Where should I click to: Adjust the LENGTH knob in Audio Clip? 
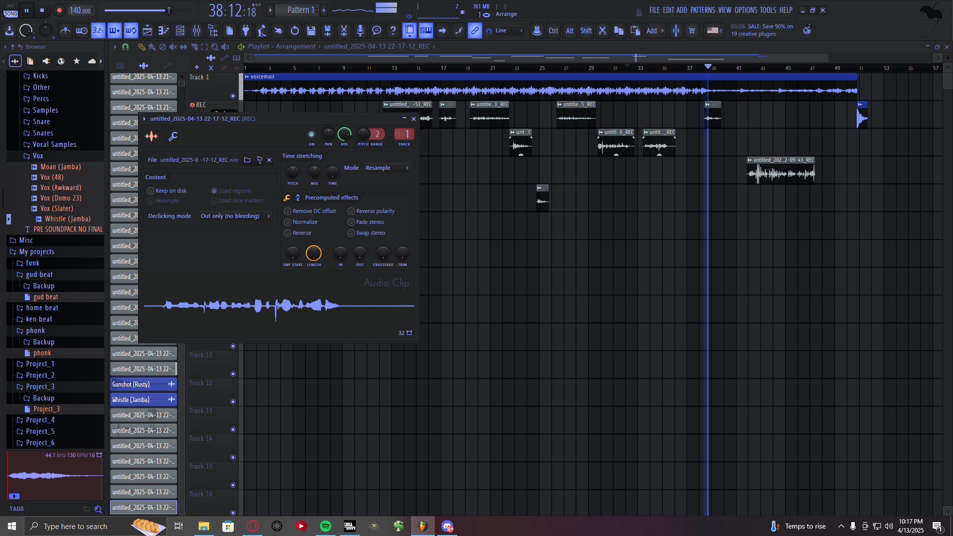coord(314,254)
